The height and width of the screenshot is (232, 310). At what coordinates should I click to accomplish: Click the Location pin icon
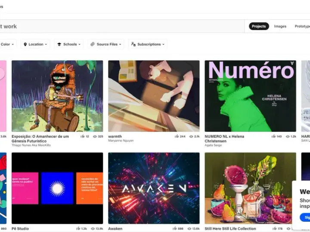coord(25,44)
